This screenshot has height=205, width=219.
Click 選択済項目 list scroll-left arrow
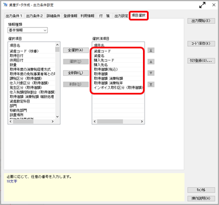tap(95, 121)
